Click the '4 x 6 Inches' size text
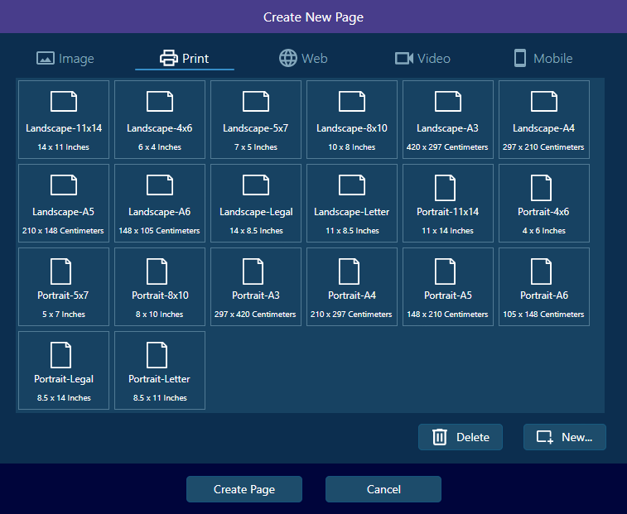627x514 pixels. 544,231
